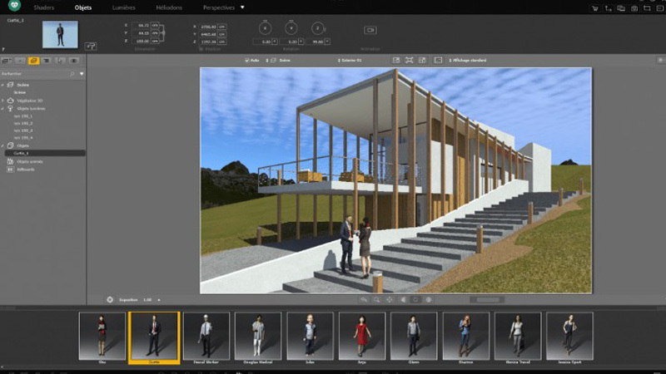The width and height of the screenshot is (666, 374).
Task: Collapse the Scène tree group
Action: [2, 85]
